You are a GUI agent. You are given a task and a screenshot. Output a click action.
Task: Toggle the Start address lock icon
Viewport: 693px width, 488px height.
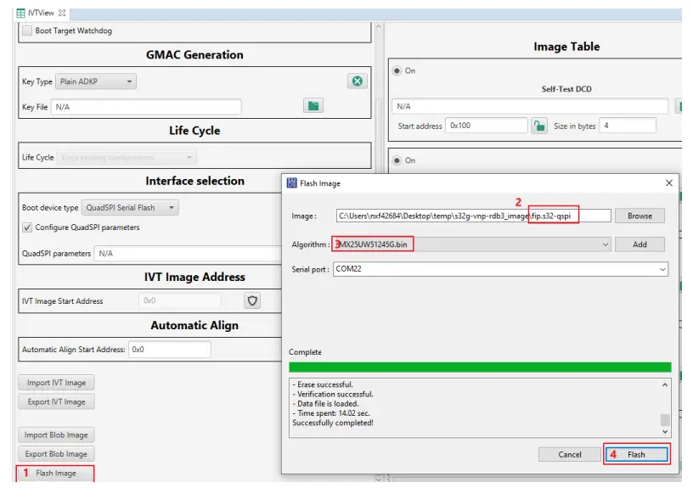click(538, 126)
